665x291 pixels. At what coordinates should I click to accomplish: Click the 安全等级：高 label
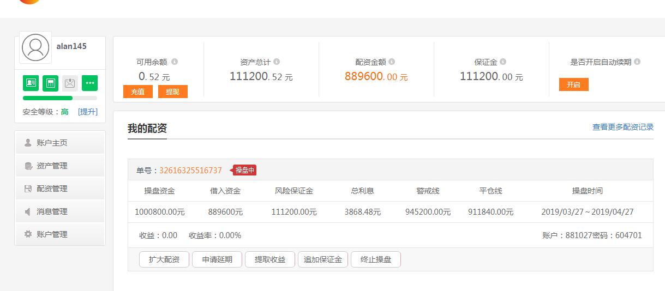tap(45, 112)
